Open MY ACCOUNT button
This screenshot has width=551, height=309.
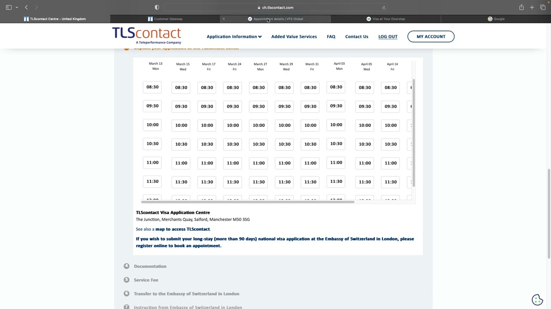(x=431, y=36)
